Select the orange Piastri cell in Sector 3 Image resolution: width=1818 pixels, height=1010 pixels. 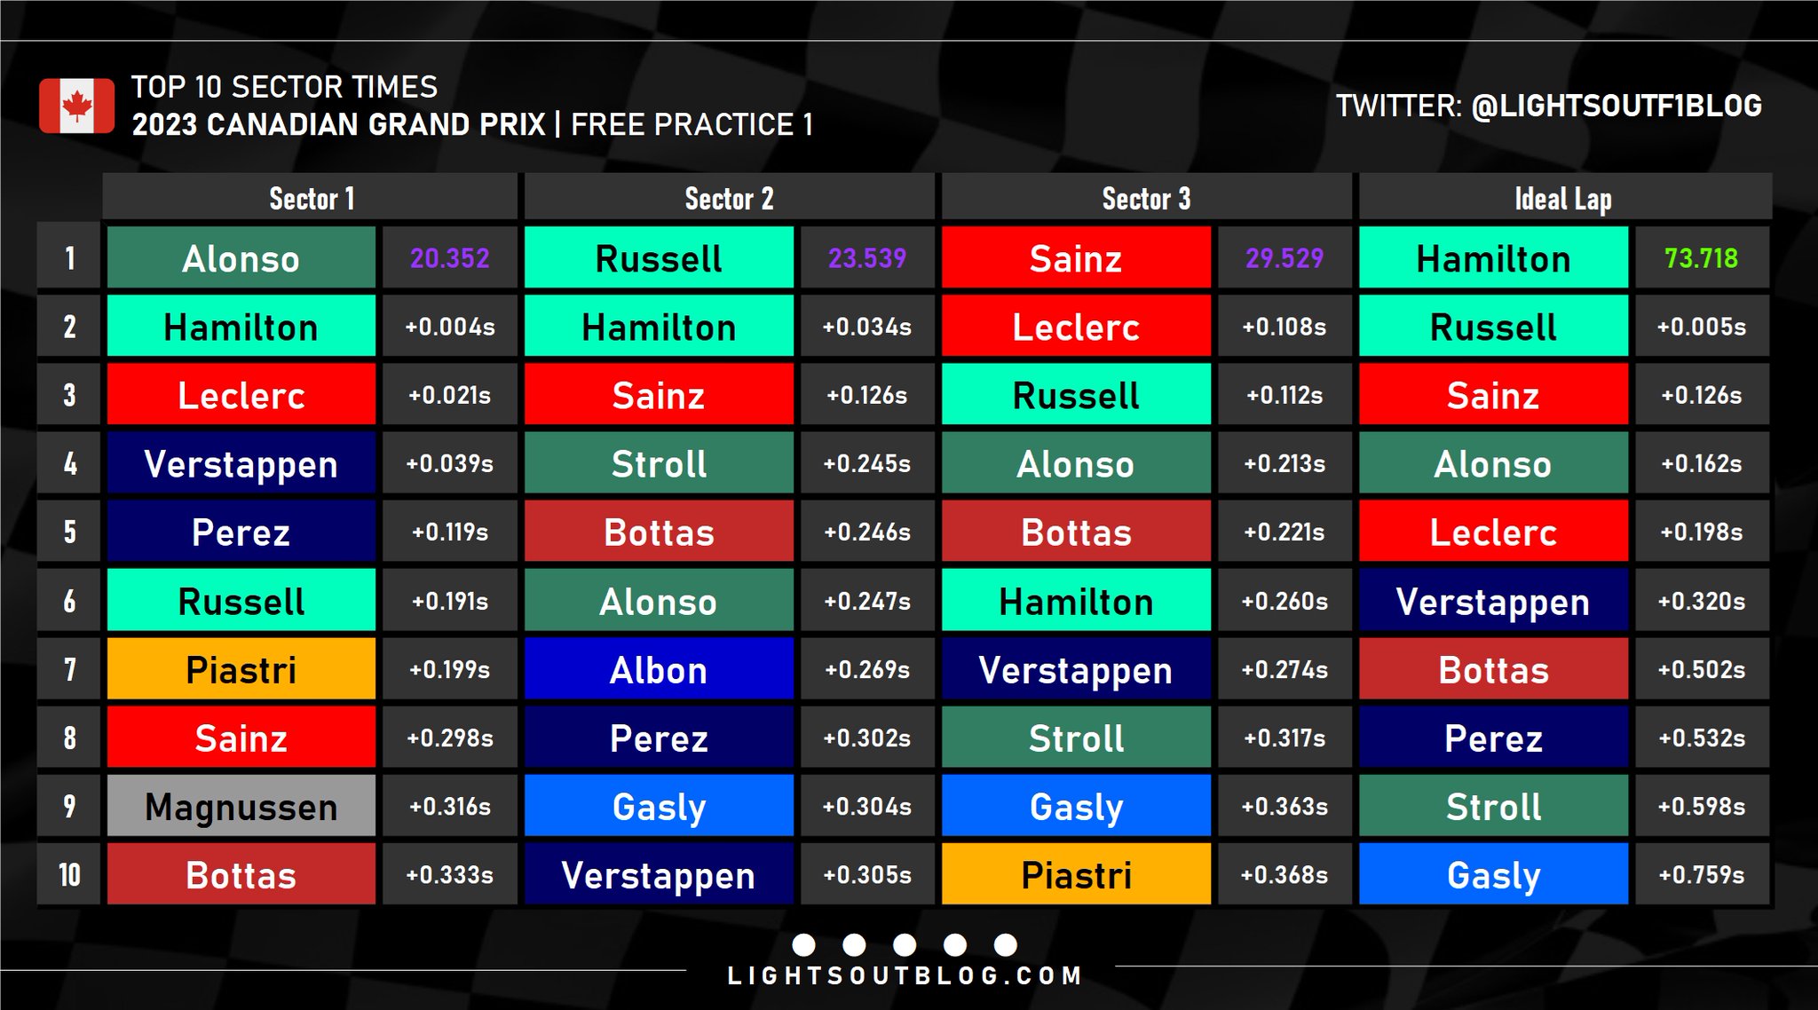pos(1076,875)
